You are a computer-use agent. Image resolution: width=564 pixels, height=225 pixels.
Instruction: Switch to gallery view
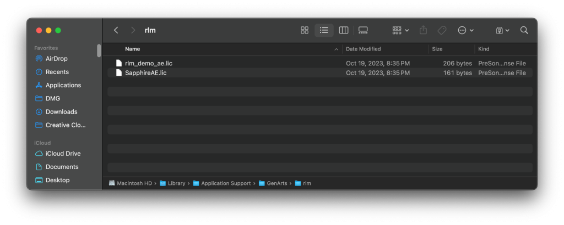362,30
